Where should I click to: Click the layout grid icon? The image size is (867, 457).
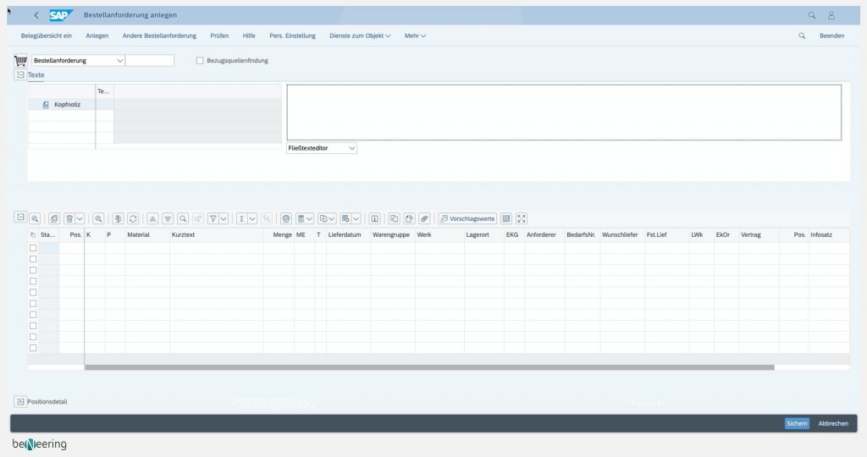click(x=345, y=219)
